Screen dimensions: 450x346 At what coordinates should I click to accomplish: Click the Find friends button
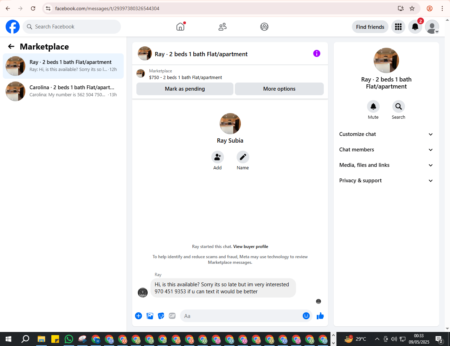coord(370,27)
